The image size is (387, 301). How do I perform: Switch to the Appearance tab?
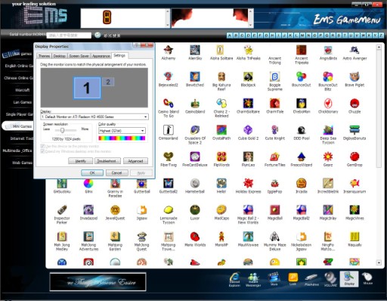tap(101, 56)
